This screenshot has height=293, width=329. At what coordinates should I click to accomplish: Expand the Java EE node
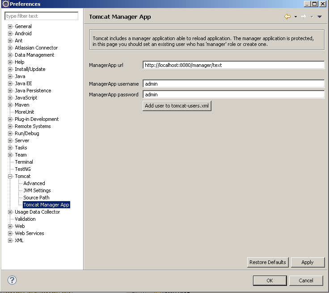[10, 83]
